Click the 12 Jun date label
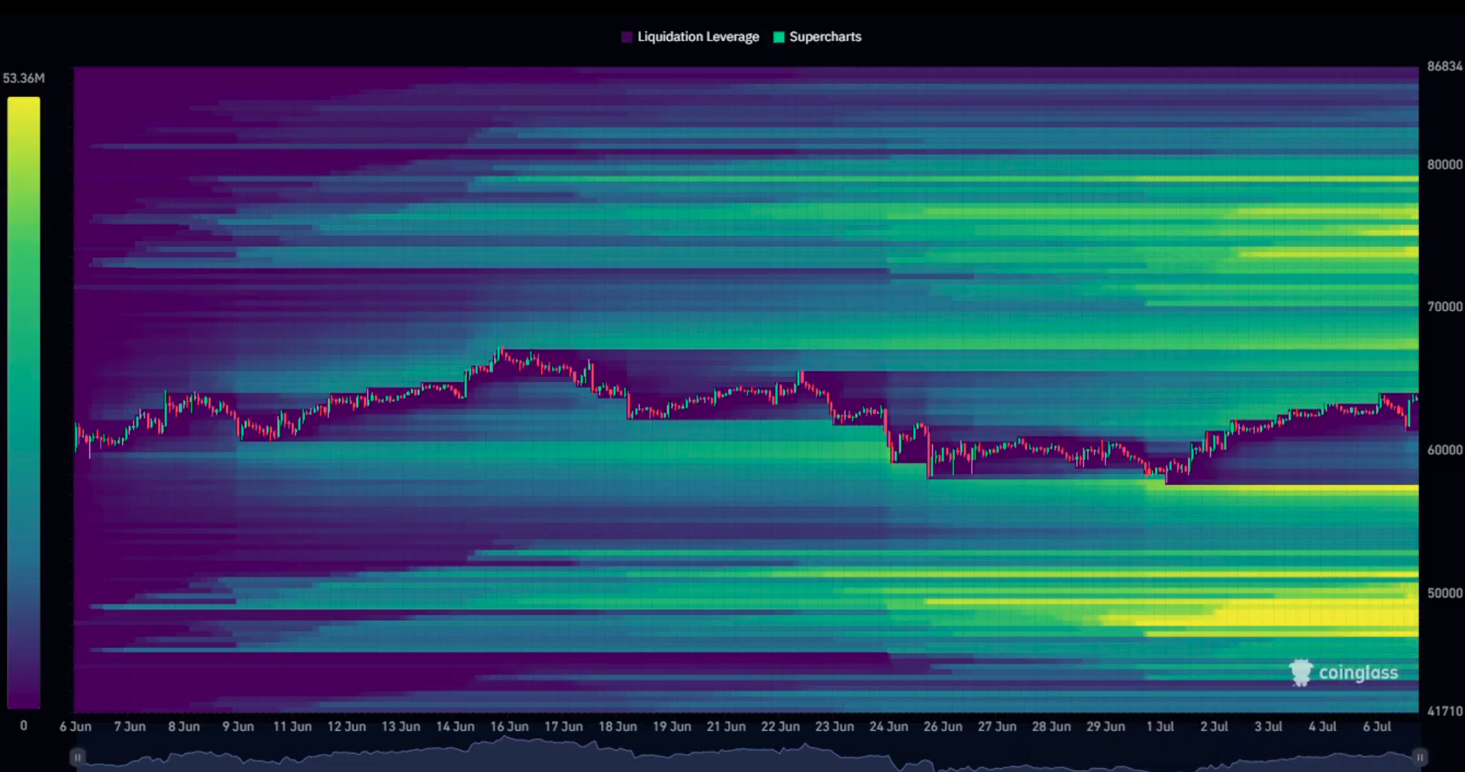This screenshot has width=1465, height=772. point(347,726)
